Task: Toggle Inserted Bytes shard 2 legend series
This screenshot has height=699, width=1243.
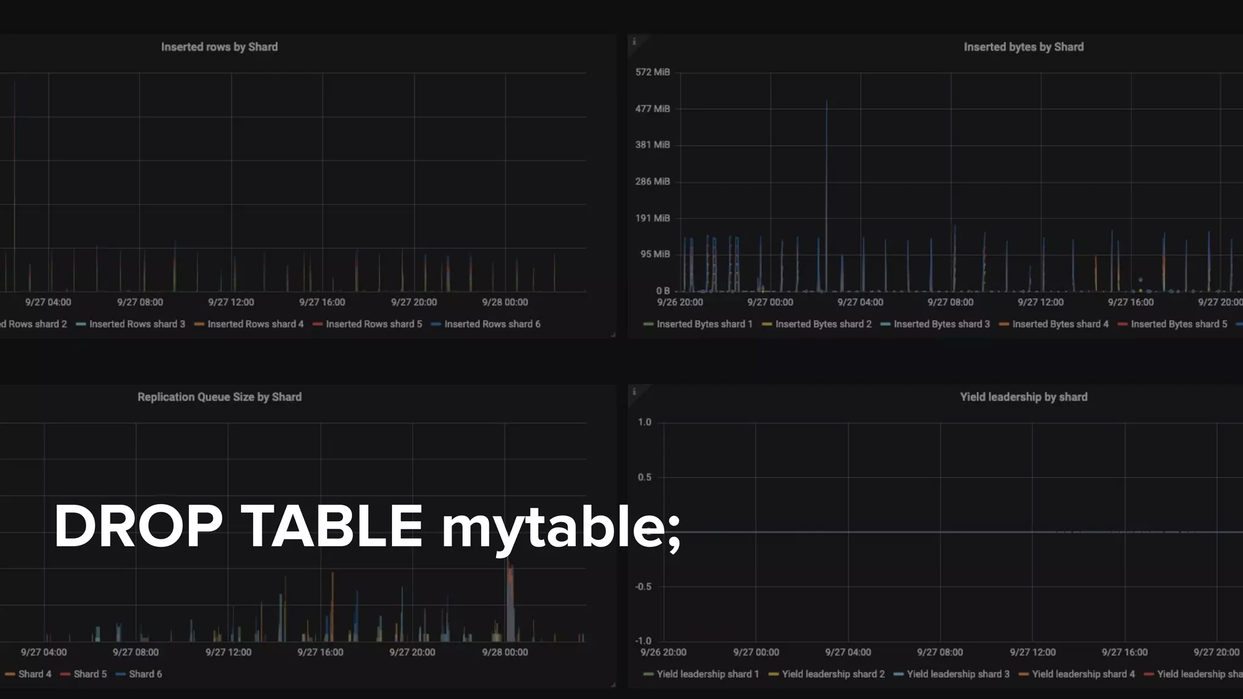Action: point(824,324)
